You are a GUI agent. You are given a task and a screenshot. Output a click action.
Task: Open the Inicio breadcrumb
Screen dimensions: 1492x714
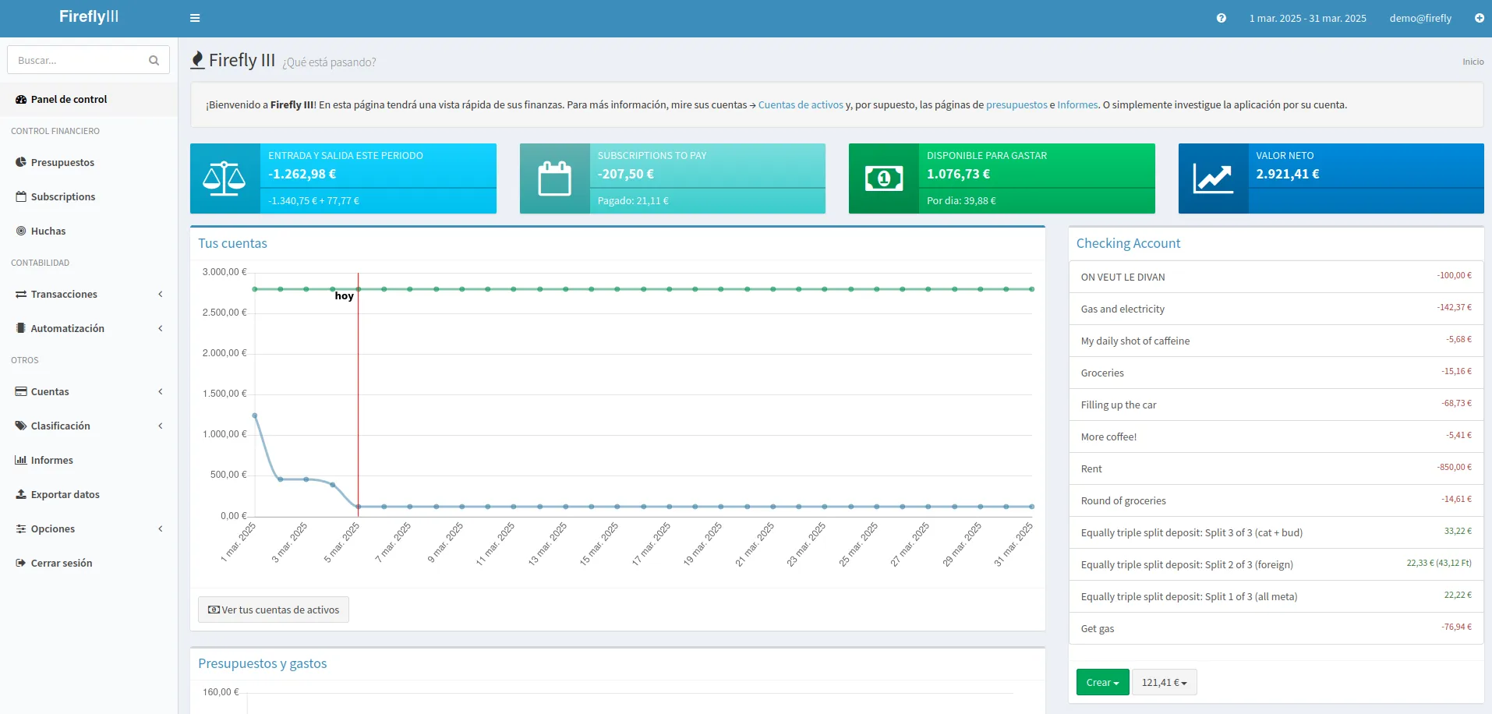1472,62
